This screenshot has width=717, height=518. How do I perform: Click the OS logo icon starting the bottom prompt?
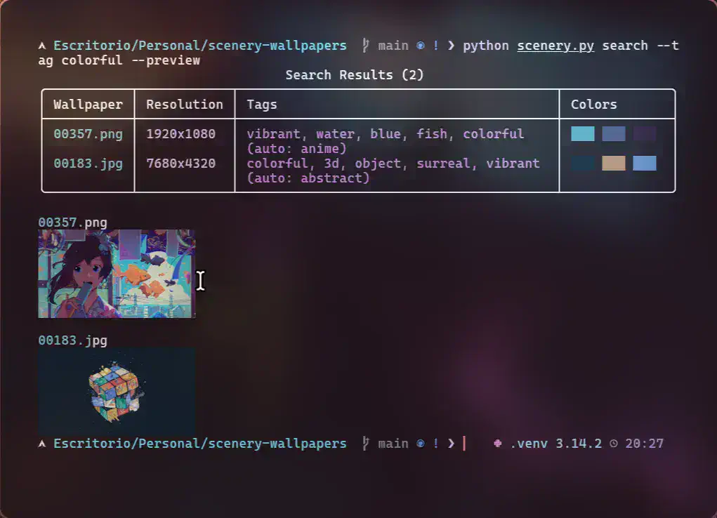pos(42,444)
